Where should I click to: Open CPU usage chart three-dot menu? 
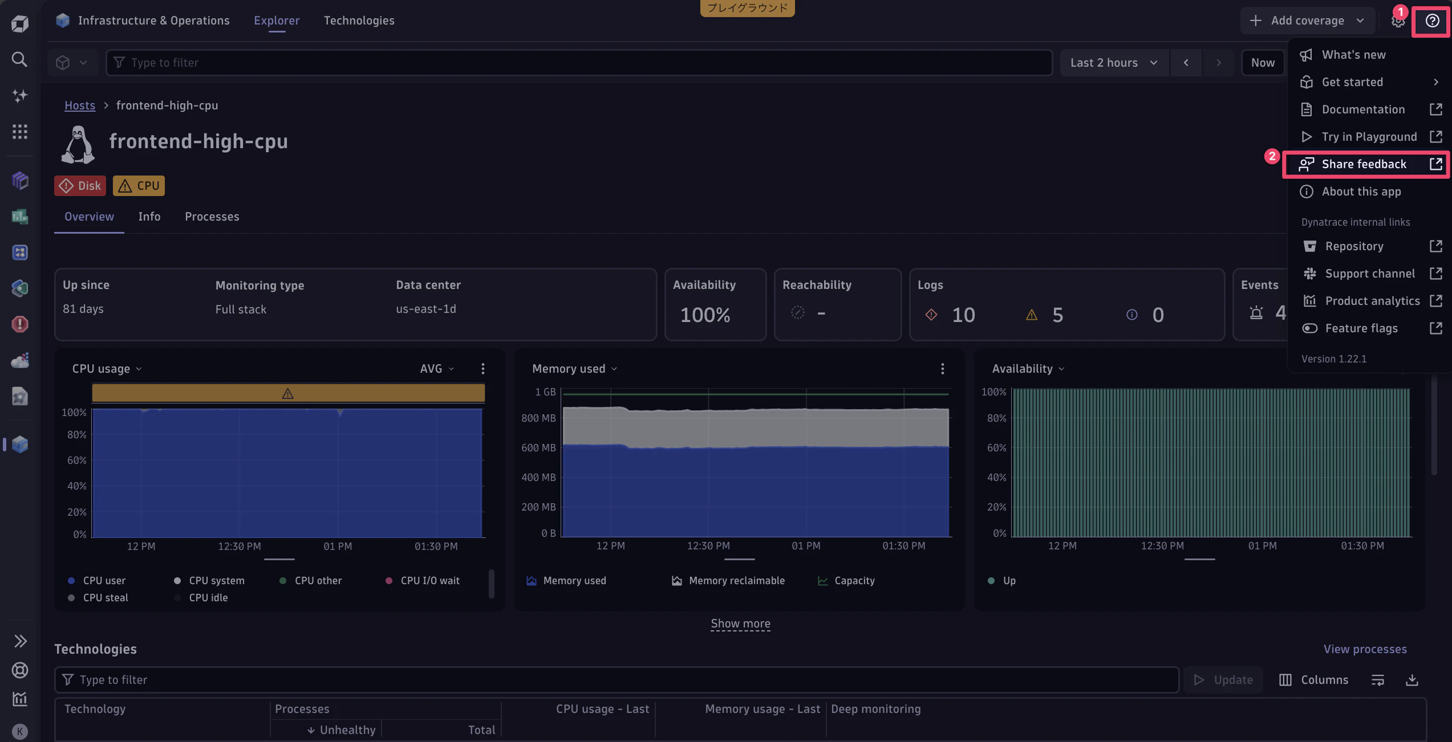(483, 369)
